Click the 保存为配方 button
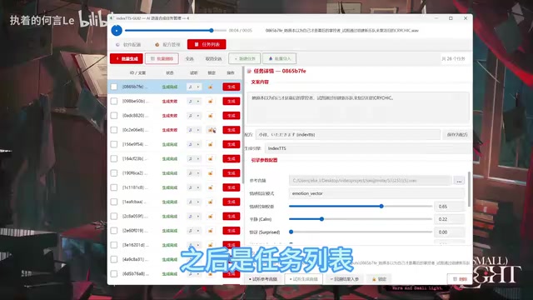The height and width of the screenshot is (300, 533). [x=457, y=135]
